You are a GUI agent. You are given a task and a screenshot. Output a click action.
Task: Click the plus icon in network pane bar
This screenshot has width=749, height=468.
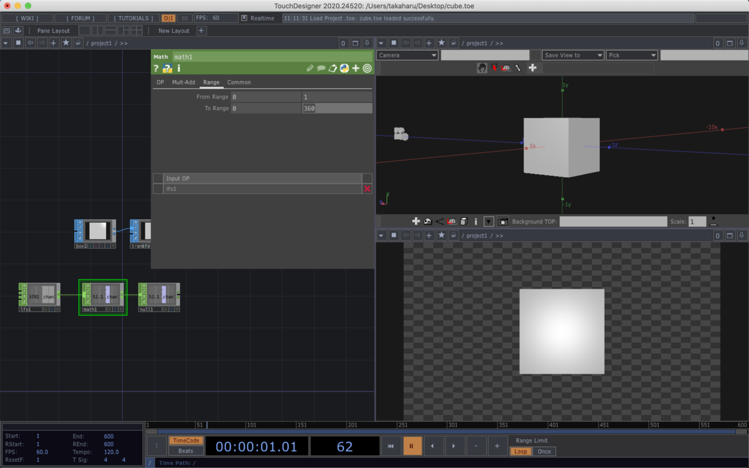pyautogui.click(x=54, y=43)
